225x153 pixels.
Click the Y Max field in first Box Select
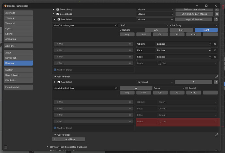[94, 63]
